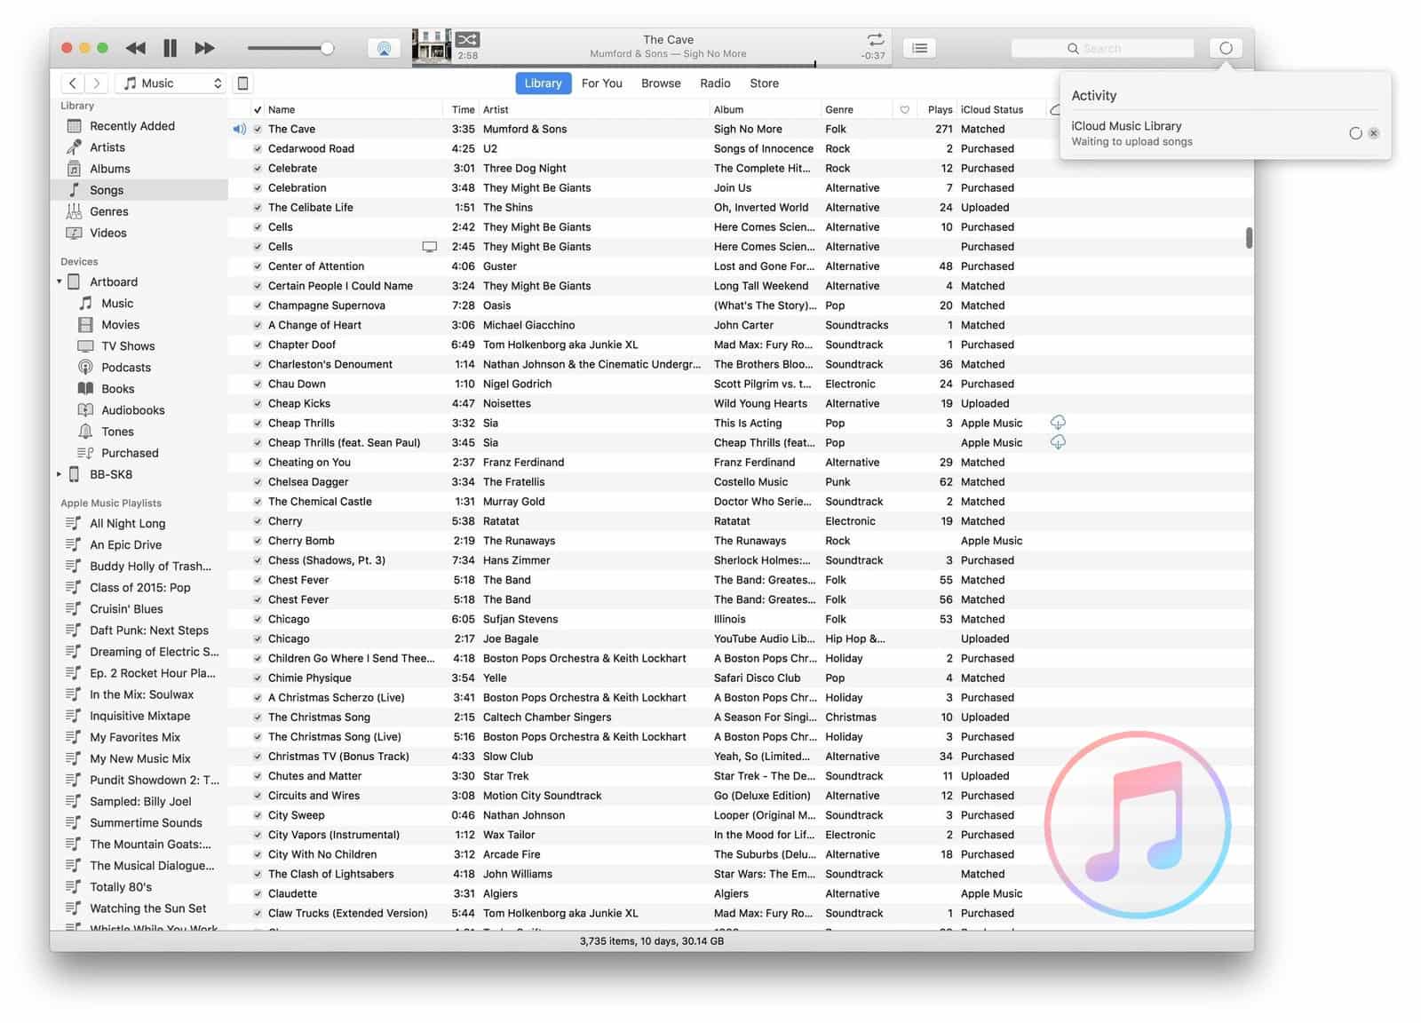Image resolution: width=1421 pixels, height=1023 pixels.
Task: Switch to the For You tab
Action: point(602,83)
